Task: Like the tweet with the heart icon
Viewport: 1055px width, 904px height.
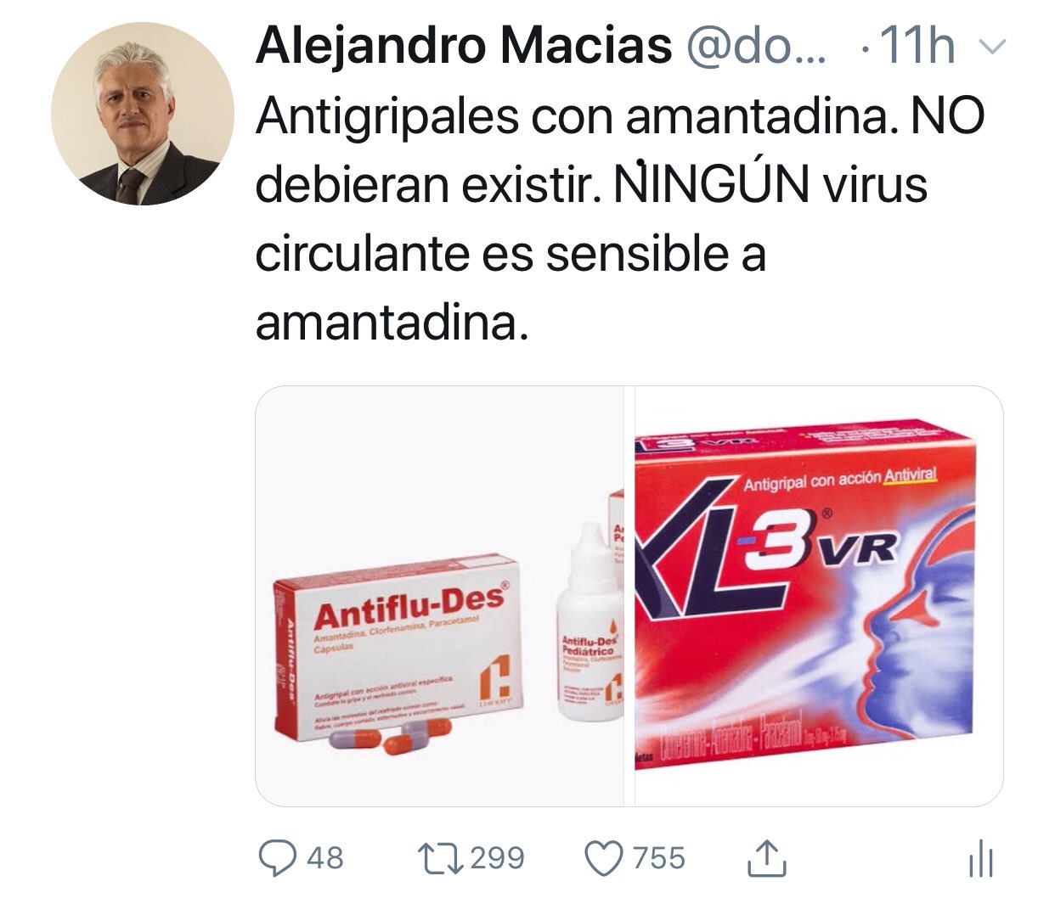Action: (x=604, y=858)
